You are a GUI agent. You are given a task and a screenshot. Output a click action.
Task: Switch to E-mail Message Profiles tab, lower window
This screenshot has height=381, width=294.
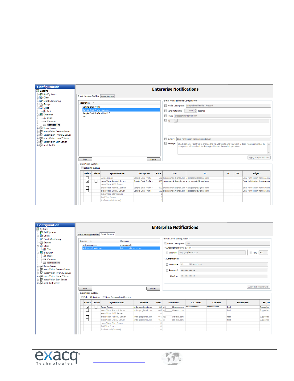[x=88, y=234]
